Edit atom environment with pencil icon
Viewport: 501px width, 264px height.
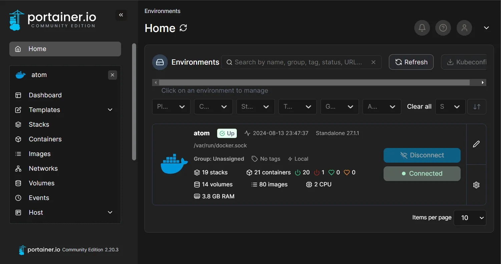point(476,144)
